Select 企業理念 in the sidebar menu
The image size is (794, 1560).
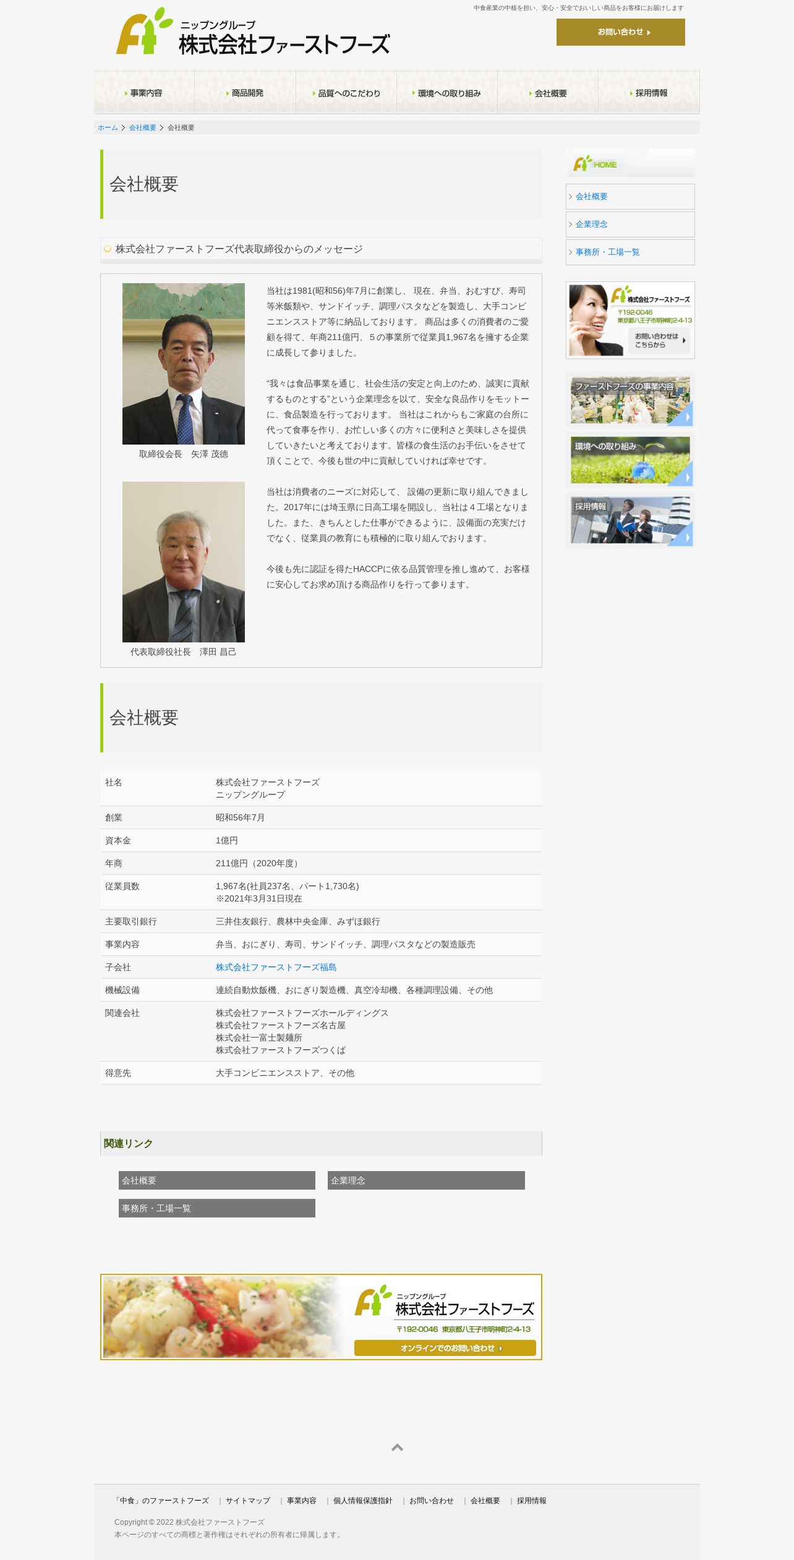tap(630, 224)
